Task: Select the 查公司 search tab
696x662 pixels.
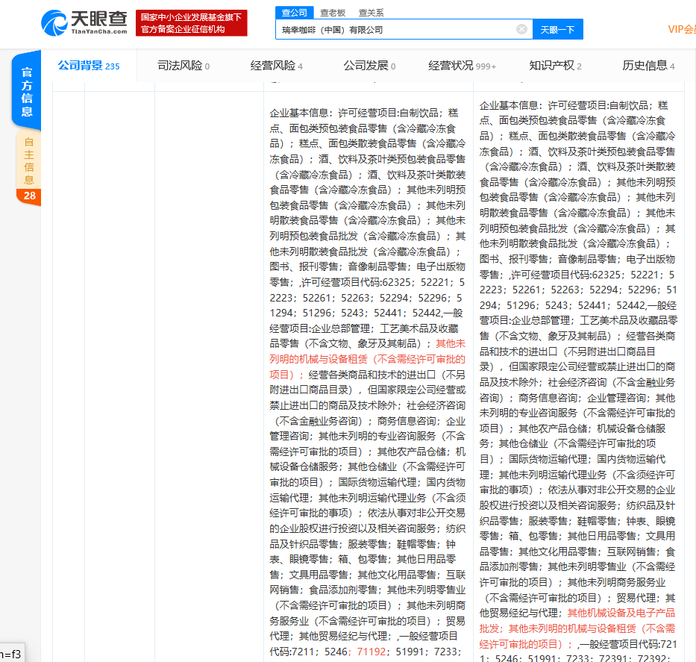Action: (292, 13)
